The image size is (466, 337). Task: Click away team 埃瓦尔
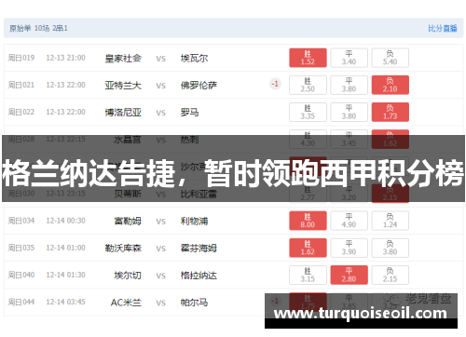[x=194, y=59]
